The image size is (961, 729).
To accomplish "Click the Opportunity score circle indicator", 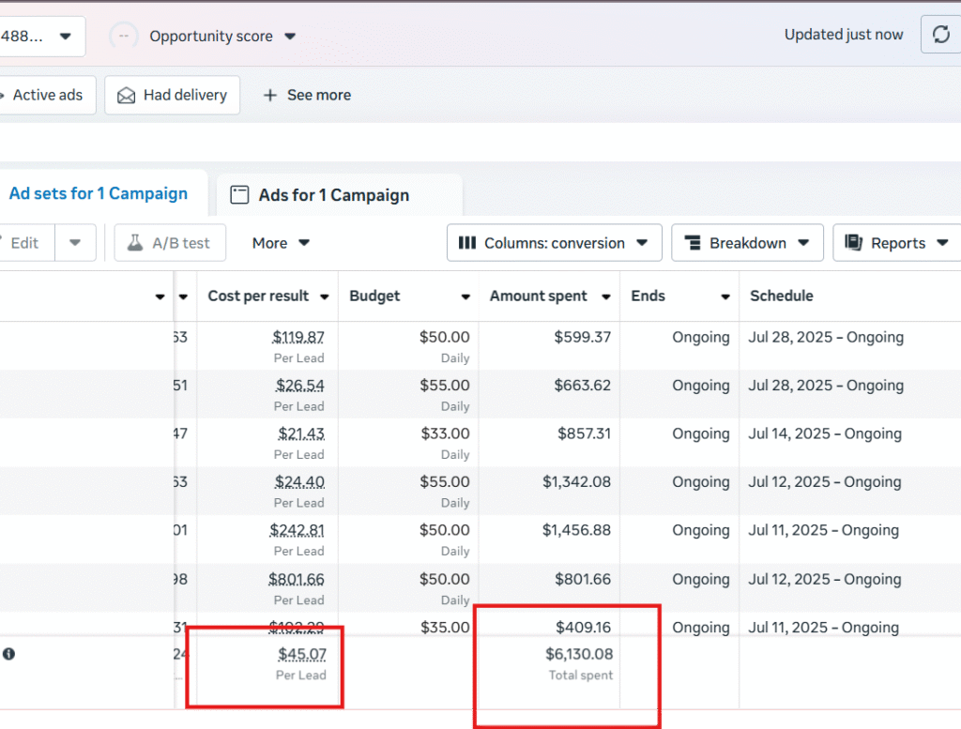I will point(124,37).
